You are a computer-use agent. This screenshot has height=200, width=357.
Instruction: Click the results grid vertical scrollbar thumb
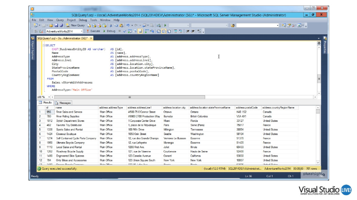318,111
